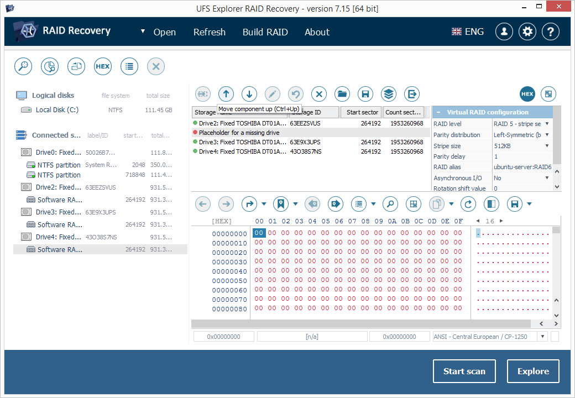Open the user account icon

(x=504, y=32)
